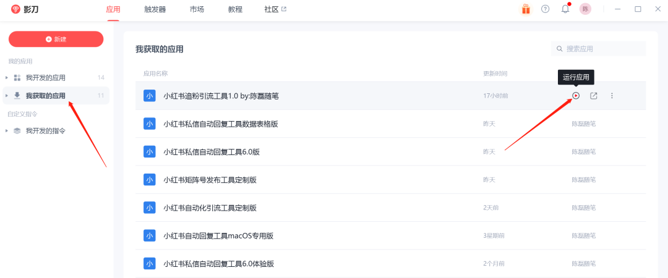This screenshot has width=668, height=278.
Task: Click the 3星期前 update time cell
Action: pos(494,235)
